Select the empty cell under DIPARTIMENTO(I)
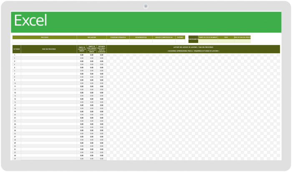Image resolution: width=292 pixels, height=172 pixels. (x=141, y=41)
